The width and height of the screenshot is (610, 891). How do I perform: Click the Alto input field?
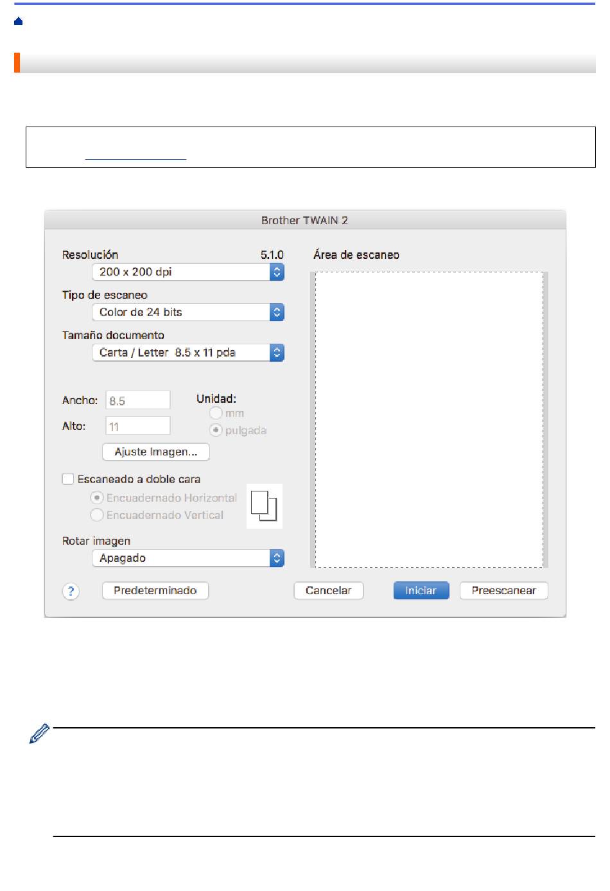click(x=138, y=426)
